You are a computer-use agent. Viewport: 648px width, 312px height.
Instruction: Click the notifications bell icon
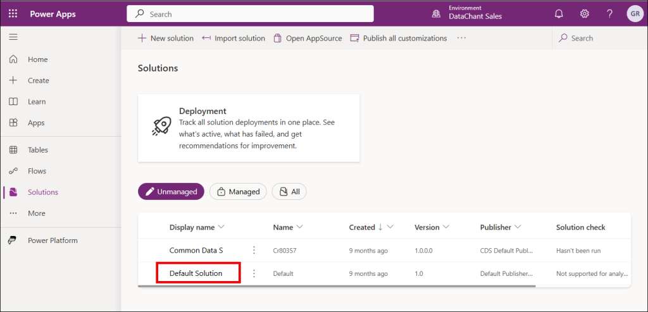[559, 14]
